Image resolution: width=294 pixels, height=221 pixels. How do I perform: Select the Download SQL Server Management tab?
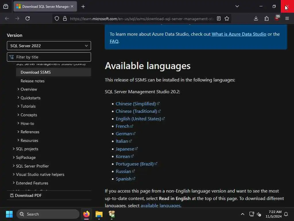(45, 6)
